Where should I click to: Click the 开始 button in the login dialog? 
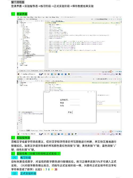[70, 112]
